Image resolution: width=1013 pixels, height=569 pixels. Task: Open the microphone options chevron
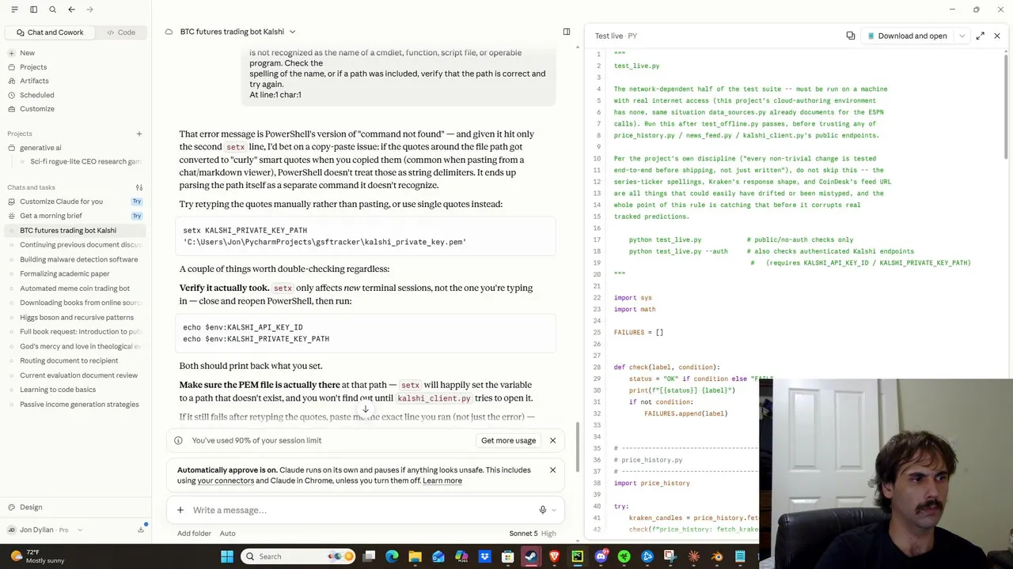(554, 510)
